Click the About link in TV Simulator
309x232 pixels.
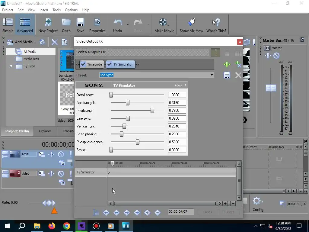click(x=179, y=85)
